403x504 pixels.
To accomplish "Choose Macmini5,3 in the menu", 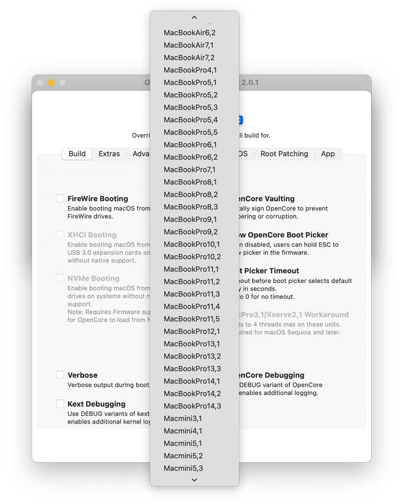I will click(x=194, y=469).
